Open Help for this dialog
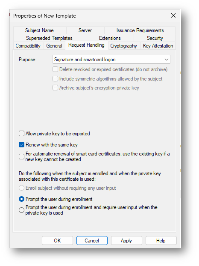 (161, 241)
